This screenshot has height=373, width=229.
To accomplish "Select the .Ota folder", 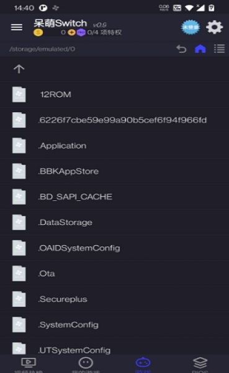I will pos(114,274).
